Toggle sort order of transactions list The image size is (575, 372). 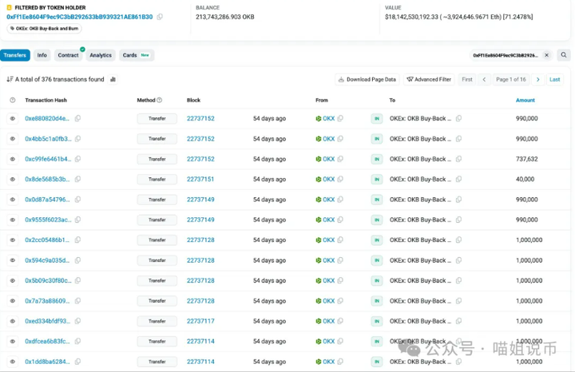pyautogui.click(x=10, y=79)
